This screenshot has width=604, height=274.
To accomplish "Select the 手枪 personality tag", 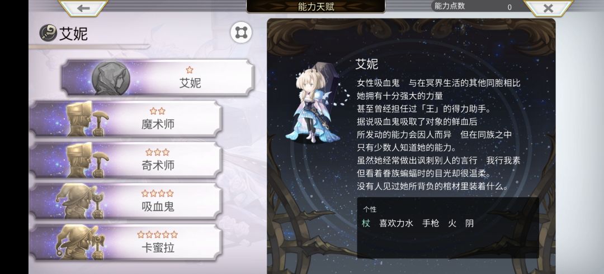I will (x=431, y=223).
